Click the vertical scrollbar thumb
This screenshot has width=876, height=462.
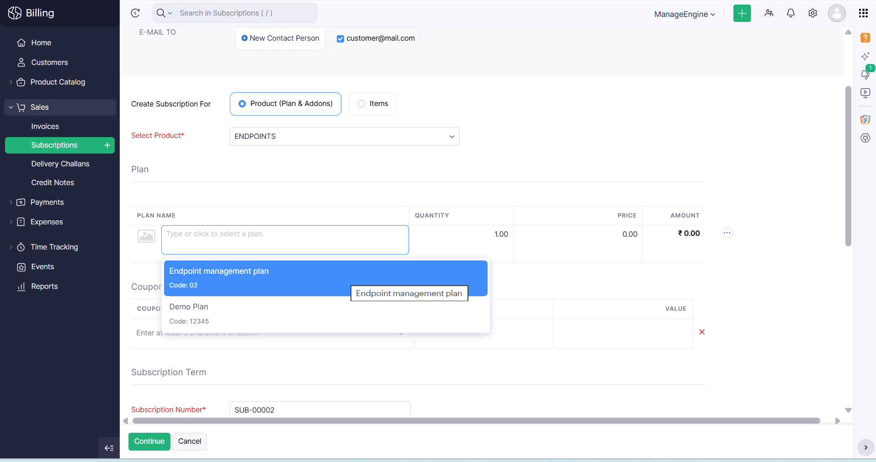848,166
